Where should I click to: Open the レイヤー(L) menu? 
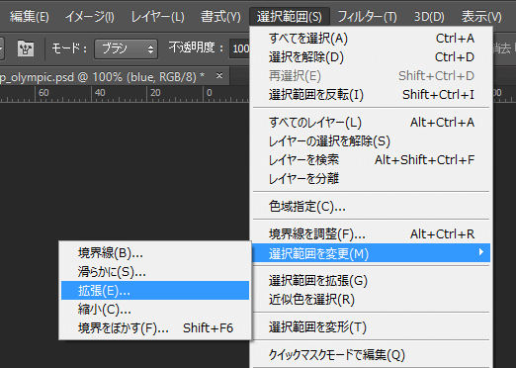tap(157, 16)
